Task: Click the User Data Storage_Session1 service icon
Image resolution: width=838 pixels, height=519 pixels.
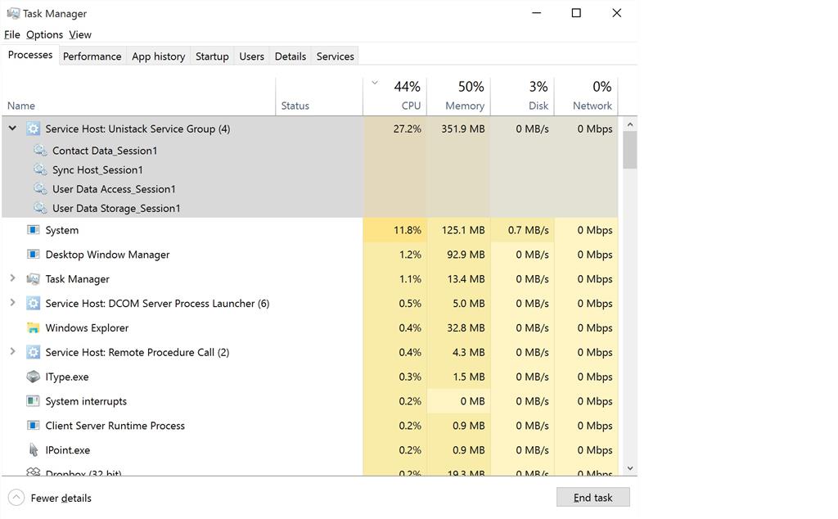Action: pos(40,208)
